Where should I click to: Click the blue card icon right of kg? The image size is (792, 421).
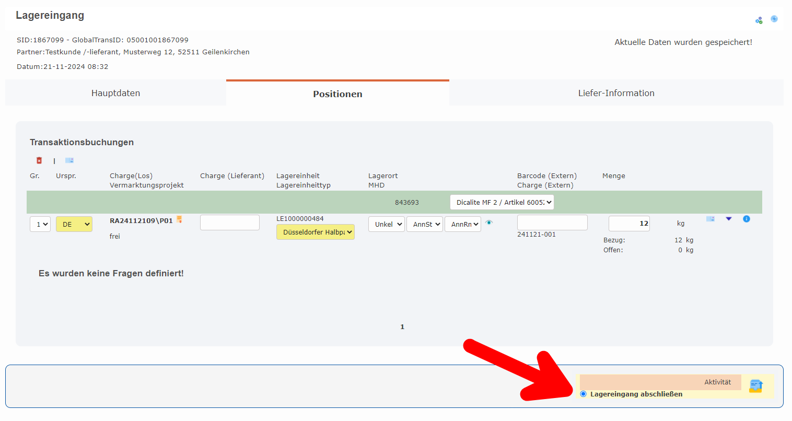point(711,219)
